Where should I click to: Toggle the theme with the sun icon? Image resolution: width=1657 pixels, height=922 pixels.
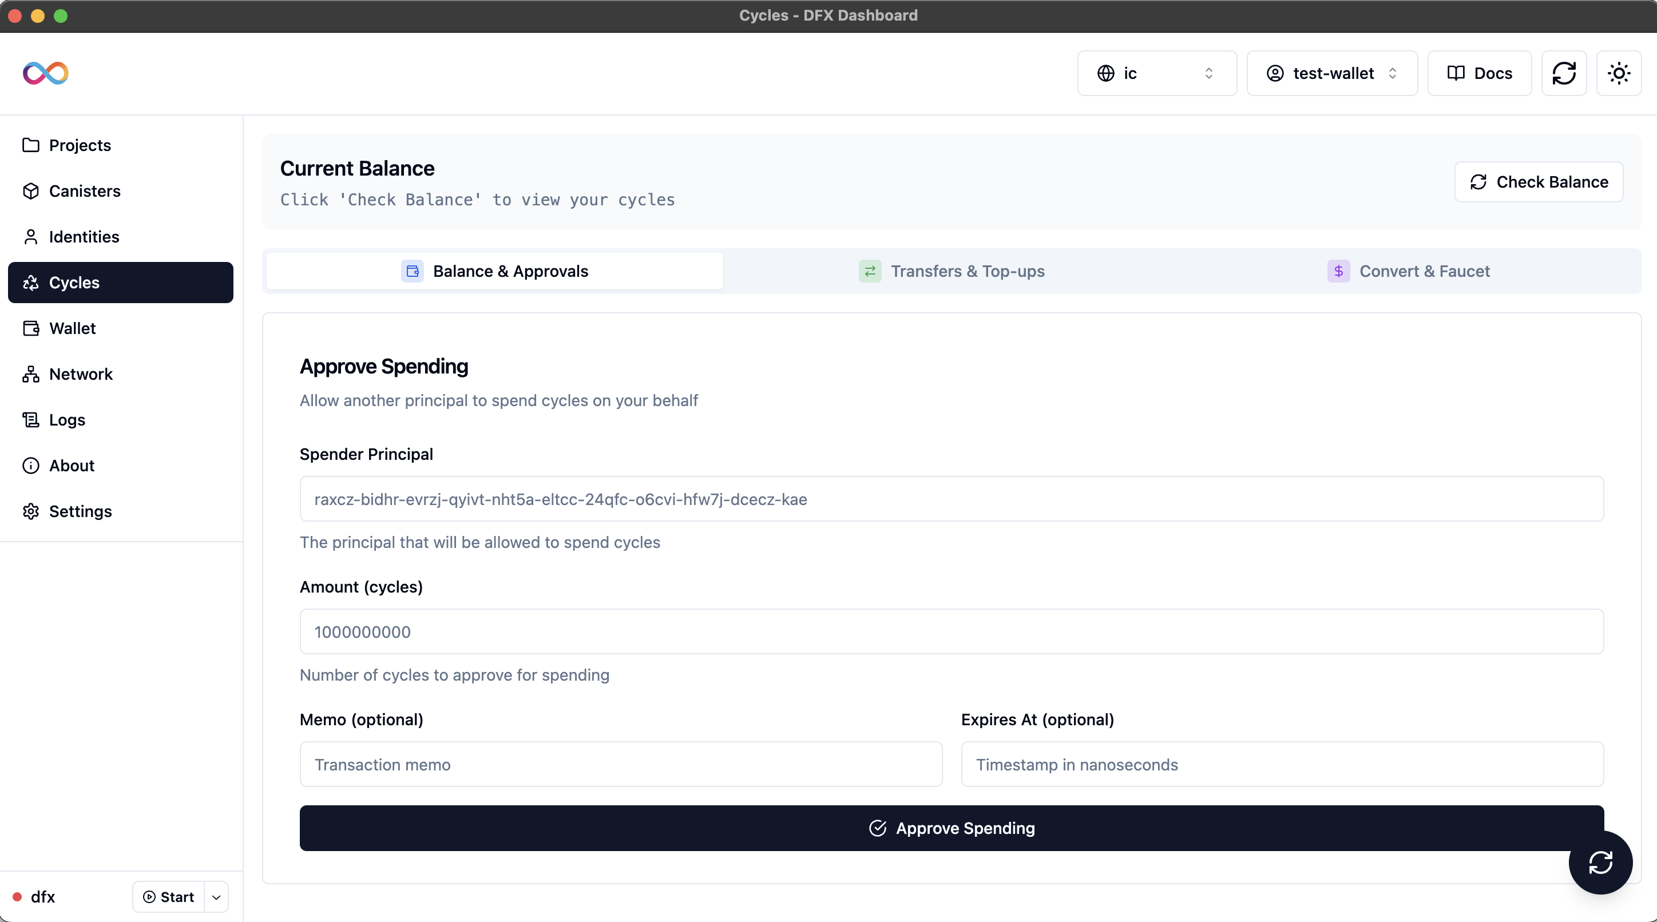1619,73
